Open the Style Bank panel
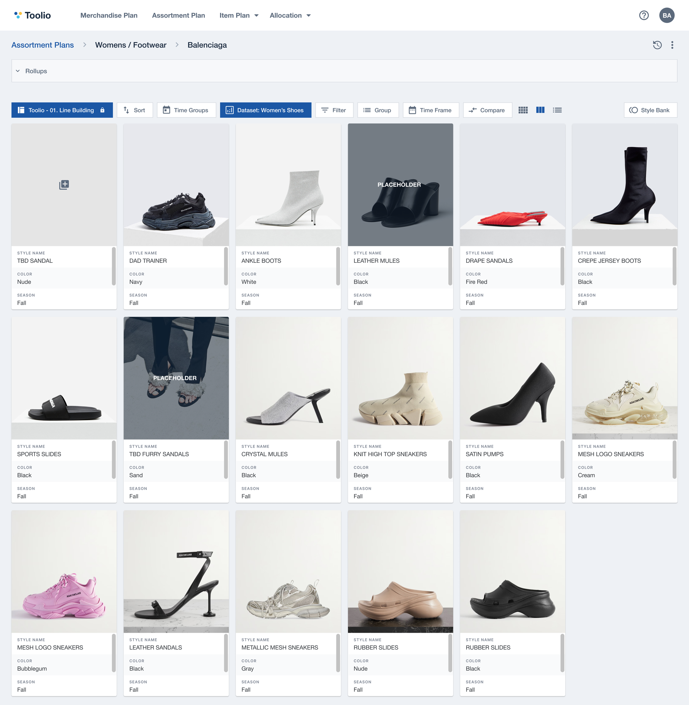This screenshot has height=705, width=689. pos(650,110)
